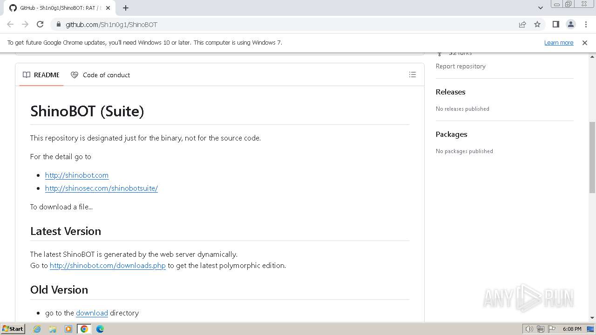Switch to the README tab
Screen dimensions: 596x335
click(41, 75)
